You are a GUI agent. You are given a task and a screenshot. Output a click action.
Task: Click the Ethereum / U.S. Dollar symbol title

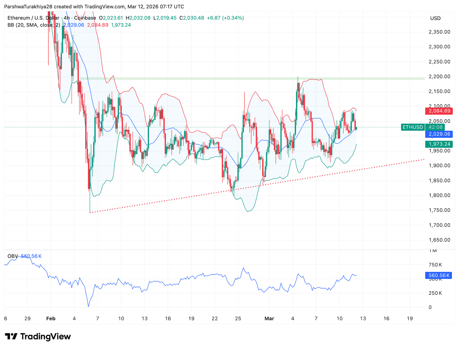pyautogui.click(x=33, y=18)
